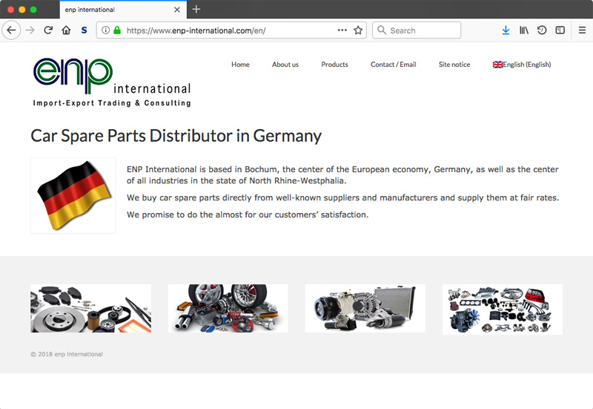Screen dimensions: 593x409
Task: Click the German flag image
Action: (73, 195)
